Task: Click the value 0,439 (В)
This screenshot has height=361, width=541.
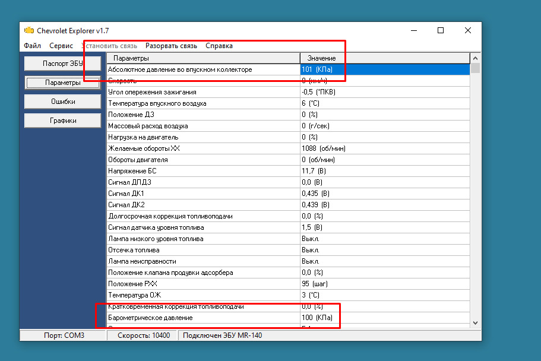Action: coord(315,205)
